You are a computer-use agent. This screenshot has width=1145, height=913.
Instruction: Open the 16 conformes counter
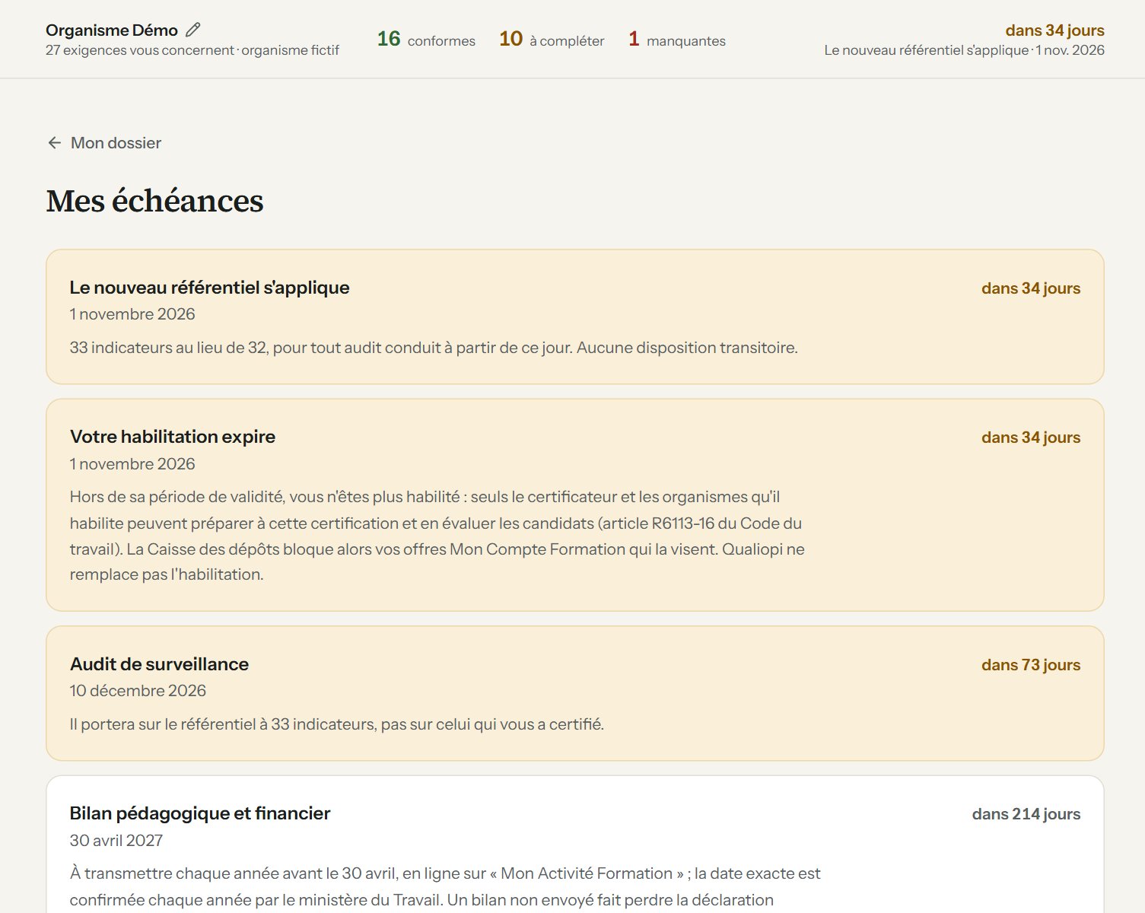coord(426,40)
